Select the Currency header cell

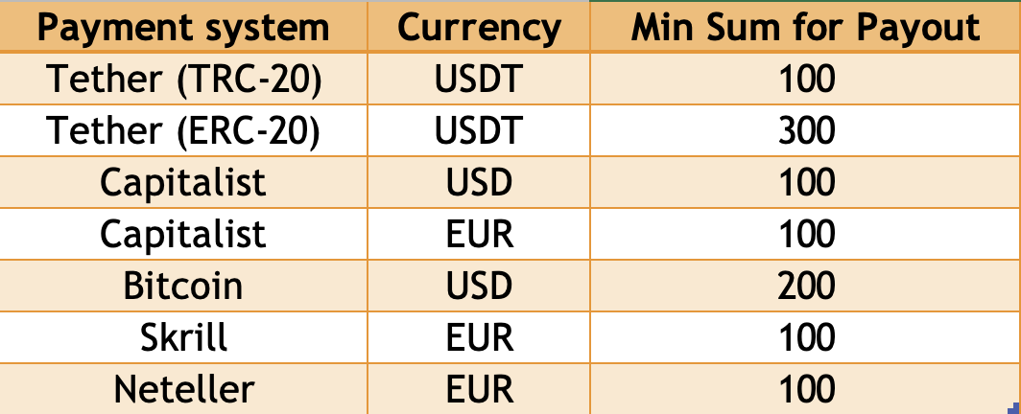[x=479, y=27]
